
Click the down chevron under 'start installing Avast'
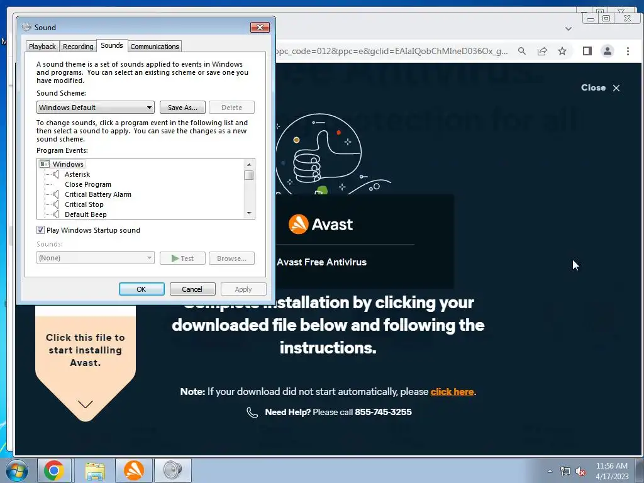(86, 404)
